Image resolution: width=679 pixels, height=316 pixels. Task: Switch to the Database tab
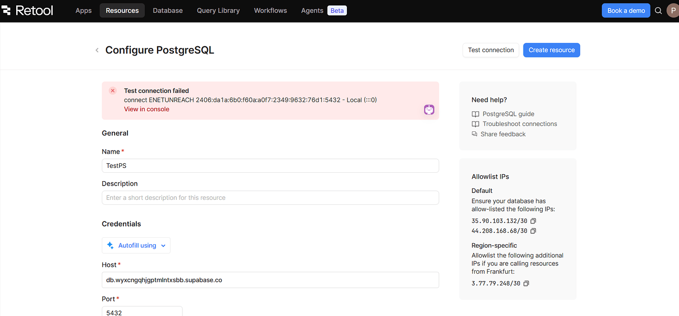[167, 10]
